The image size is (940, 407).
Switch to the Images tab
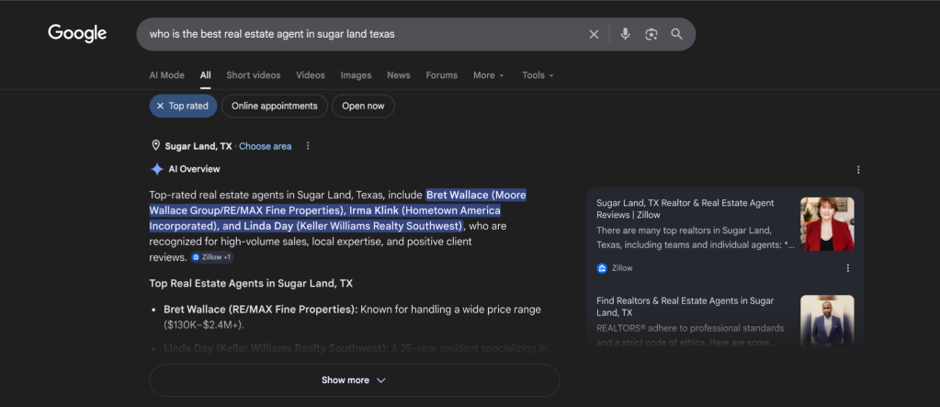click(x=356, y=75)
